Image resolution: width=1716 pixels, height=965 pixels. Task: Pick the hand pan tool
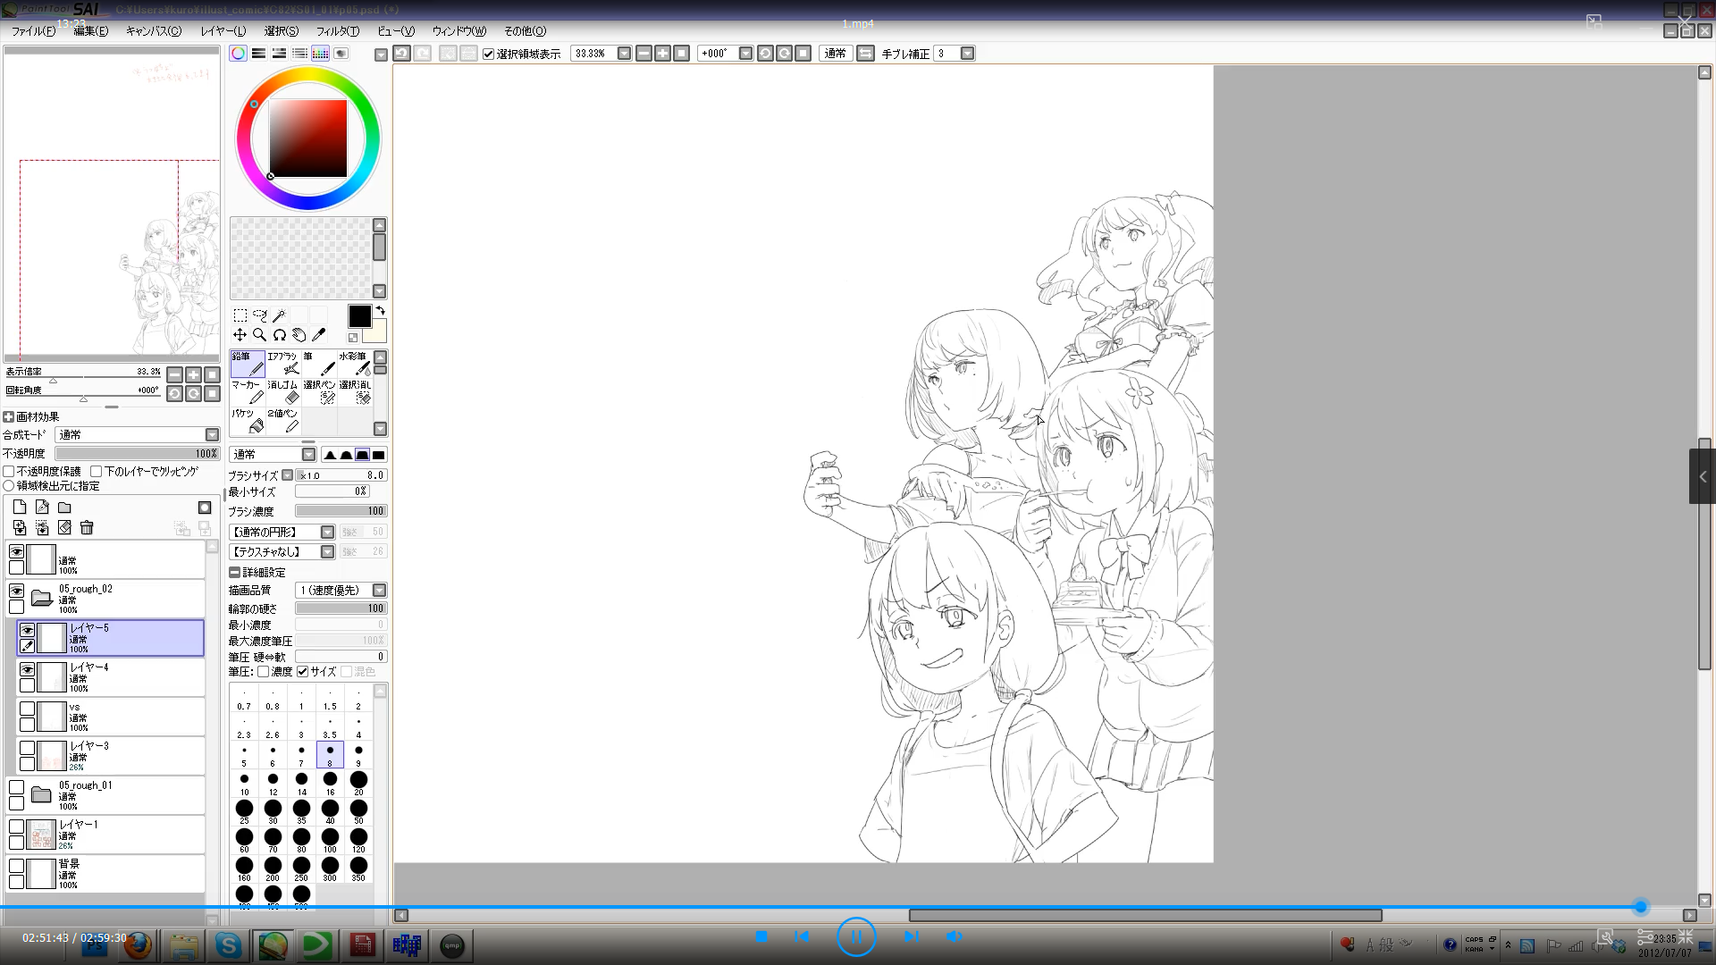coord(299,335)
